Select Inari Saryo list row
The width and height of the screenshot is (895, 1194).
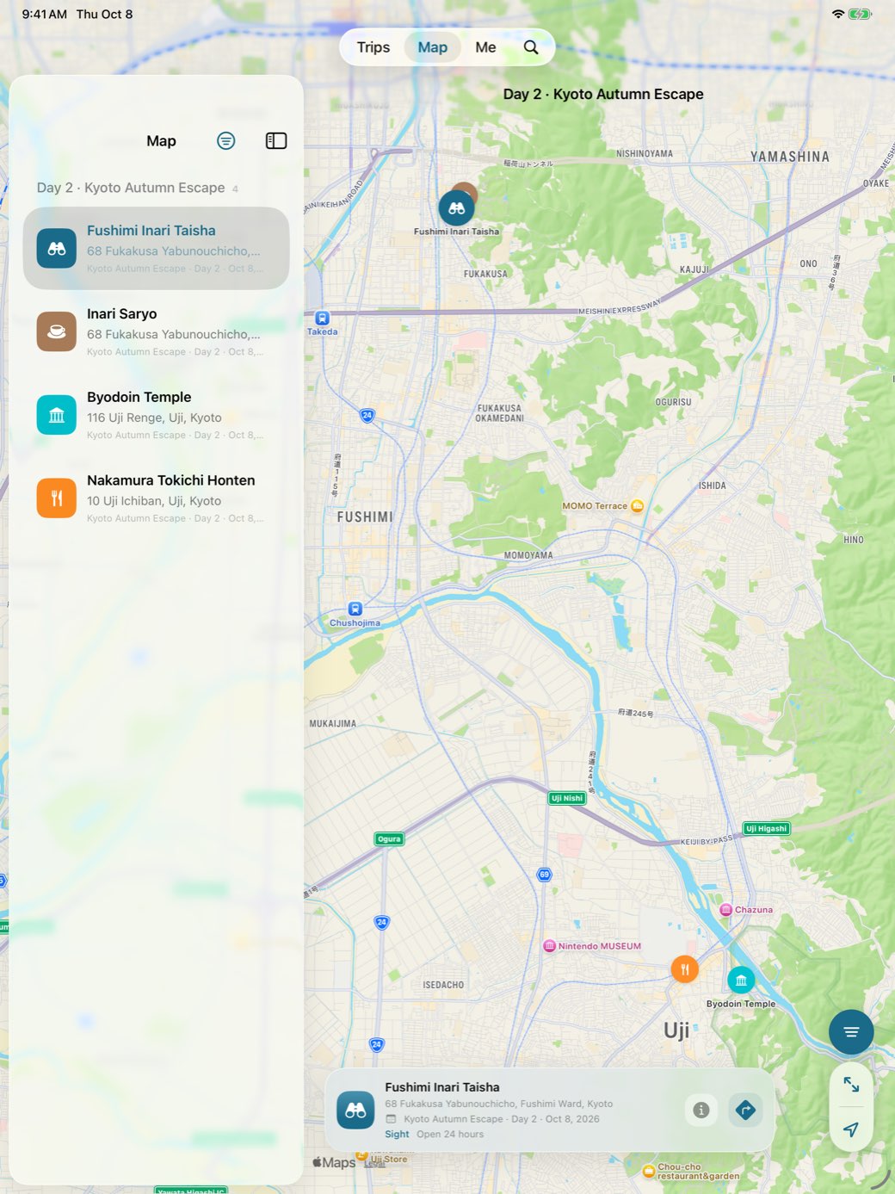coord(156,331)
